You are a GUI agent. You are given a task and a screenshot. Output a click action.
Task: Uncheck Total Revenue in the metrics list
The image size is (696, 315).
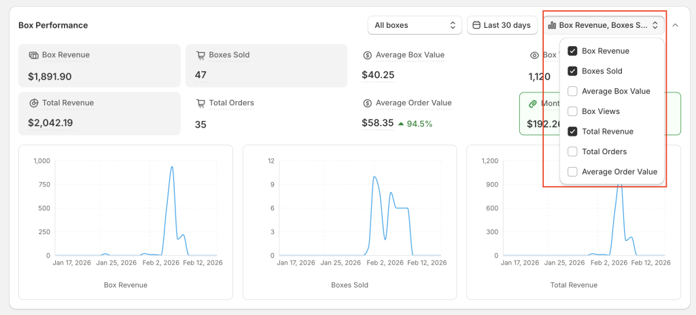point(572,132)
